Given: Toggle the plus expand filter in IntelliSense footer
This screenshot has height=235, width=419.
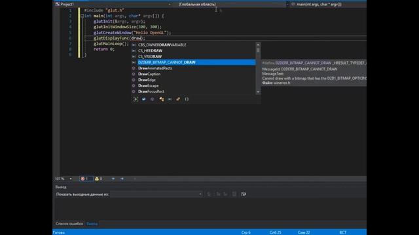Looking at the screenshot, I should pyautogui.click(x=136, y=99).
